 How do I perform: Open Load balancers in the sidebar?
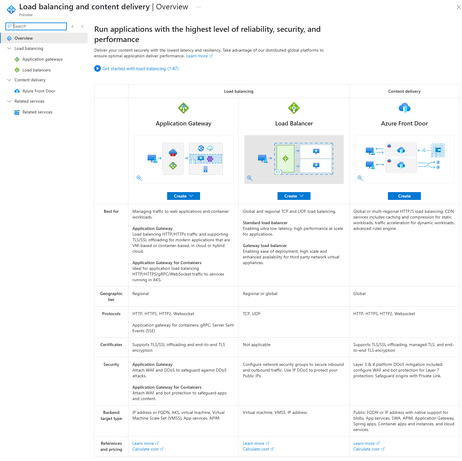click(36, 70)
